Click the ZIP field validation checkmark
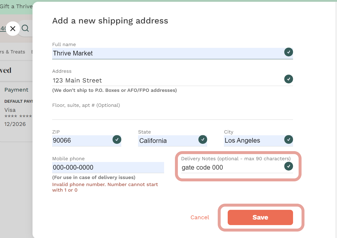The height and width of the screenshot is (238, 337). click(x=117, y=140)
